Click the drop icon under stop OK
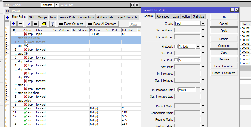The width and height of the screenshot is (251, 127). (25, 57)
